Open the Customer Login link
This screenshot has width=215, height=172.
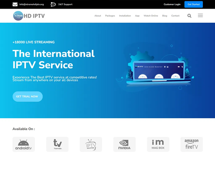pos(172,4)
